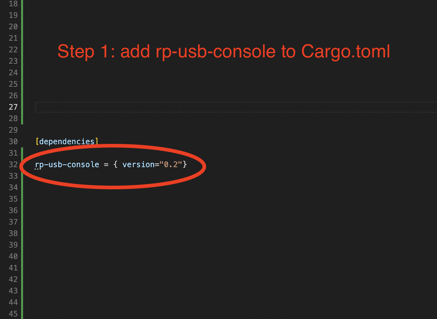The height and width of the screenshot is (319, 437).
Task: Click the opening curly brace on line 32
Action: (x=115, y=165)
